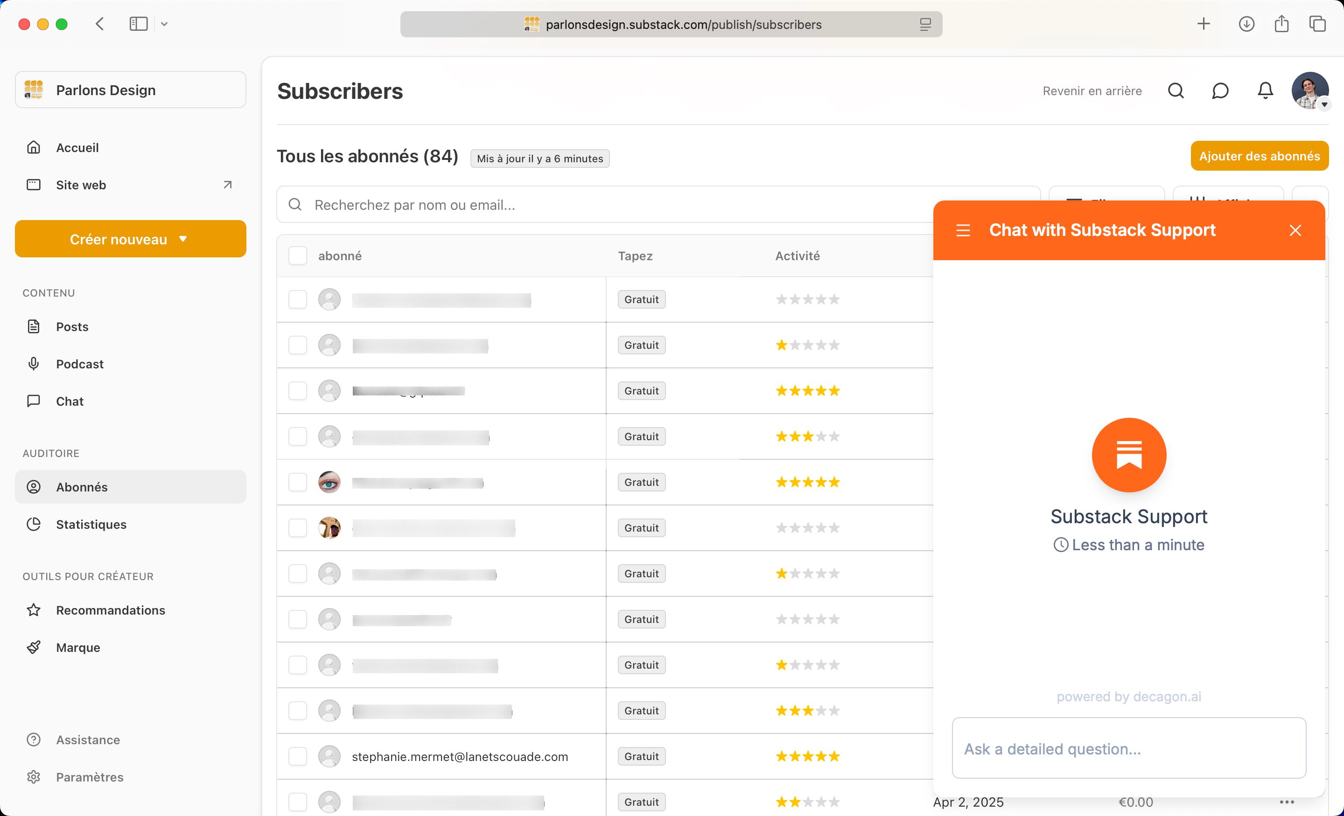Open the notifications bell
Image resolution: width=1344 pixels, height=816 pixels.
tap(1266, 90)
